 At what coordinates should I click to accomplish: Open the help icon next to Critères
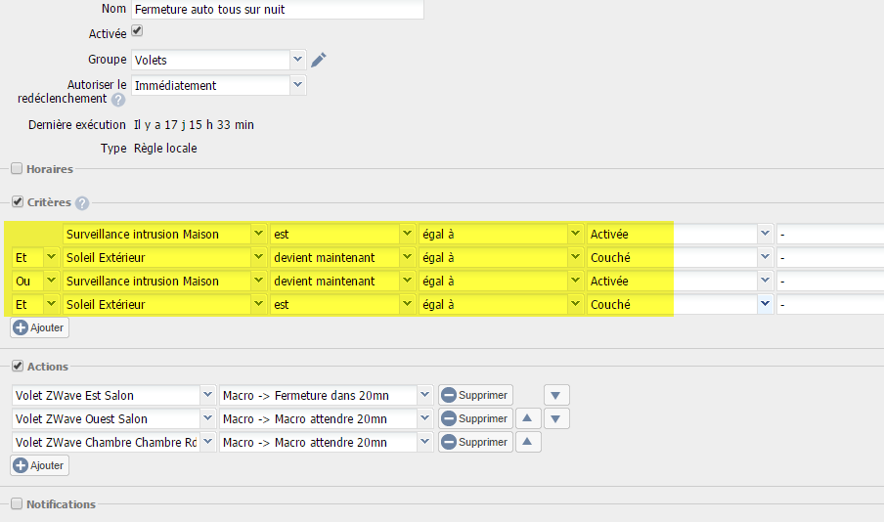(x=82, y=203)
